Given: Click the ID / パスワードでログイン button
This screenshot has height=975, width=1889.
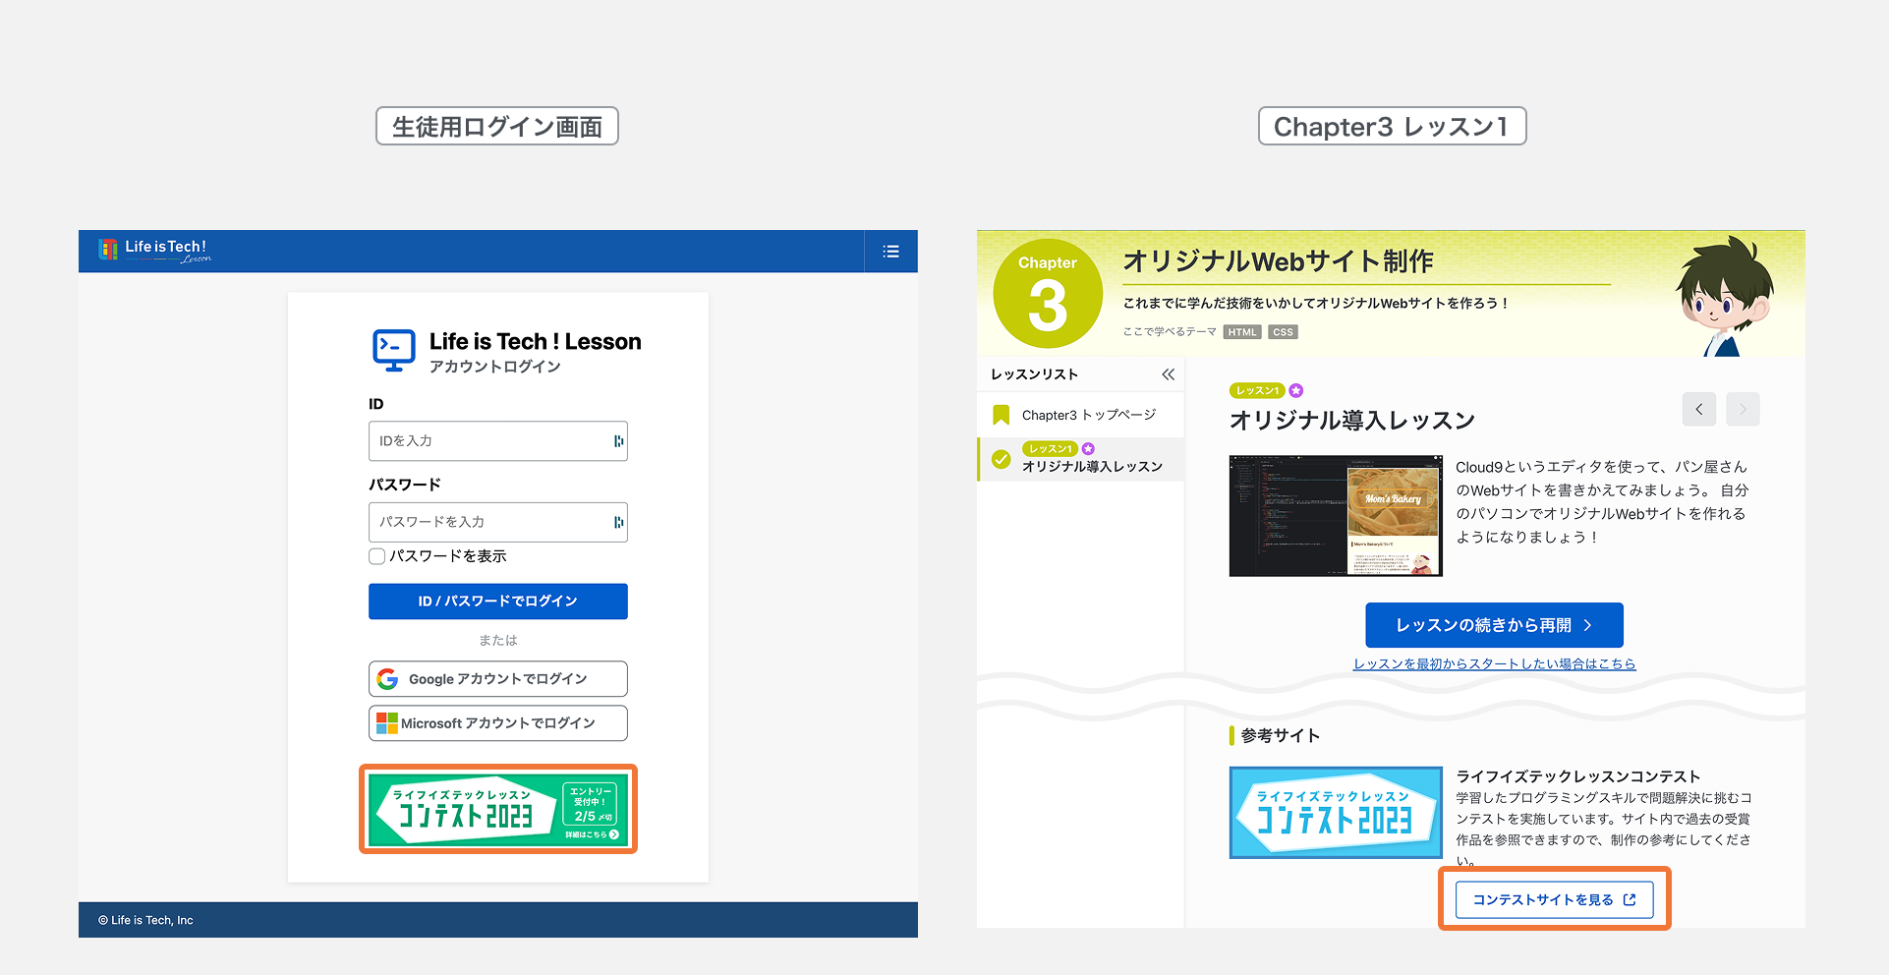Looking at the screenshot, I should [498, 602].
